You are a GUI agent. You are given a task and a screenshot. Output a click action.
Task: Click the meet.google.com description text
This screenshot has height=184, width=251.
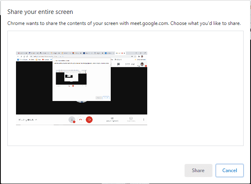(124, 23)
